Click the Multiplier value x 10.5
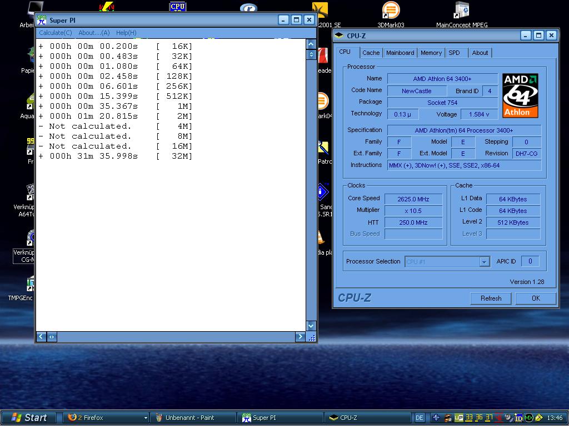 (x=413, y=210)
